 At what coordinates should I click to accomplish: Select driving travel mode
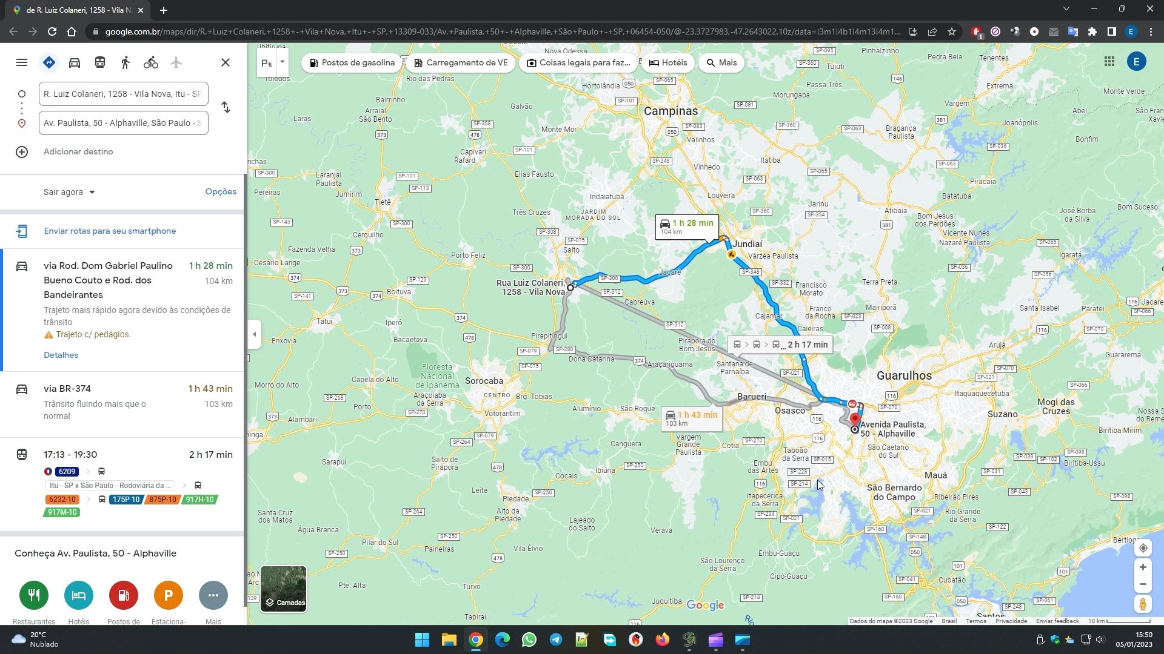(x=75, y=62)
